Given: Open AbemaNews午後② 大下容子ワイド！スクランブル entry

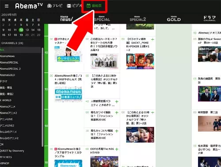Looking at the screenshot, I should pyautogui.click(x=68, y=152).
